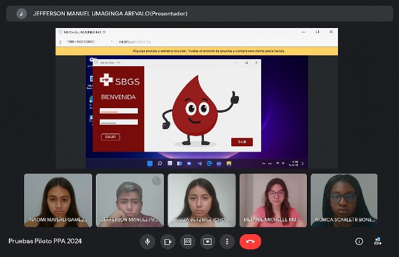Click the search icon in shared taskbar
Viewport: 399px width, 257px height.
(x=159, y=163)
